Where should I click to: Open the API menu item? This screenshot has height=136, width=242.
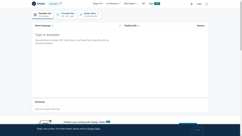point(143,4)
